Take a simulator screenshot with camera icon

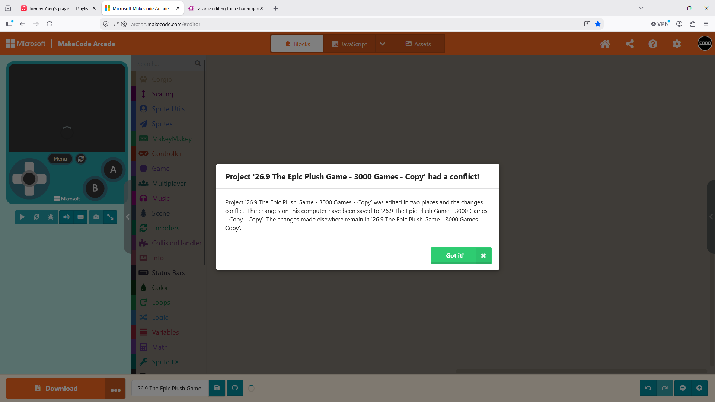tap(96, 217)
